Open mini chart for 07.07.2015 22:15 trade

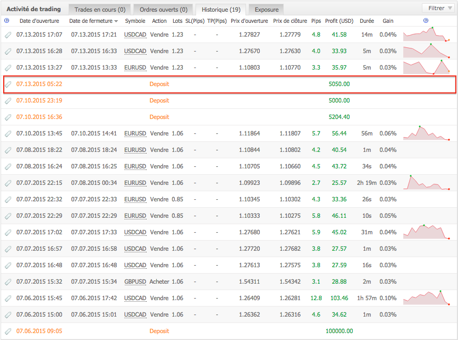point(427,183)
